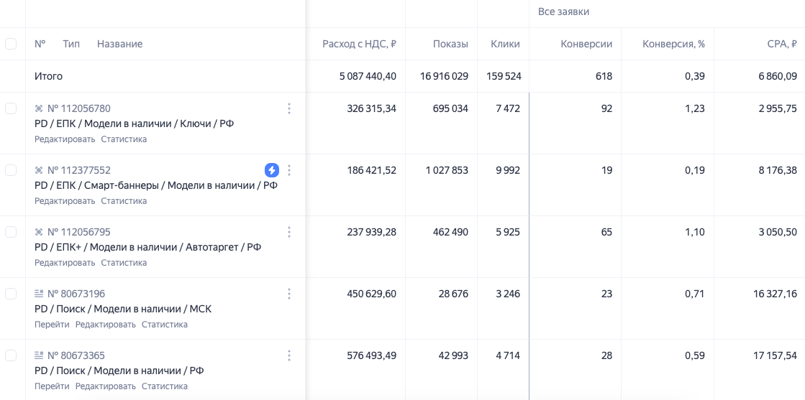The width and height of the screenshot is (805, 400).
Task: Click Перейти under Поиск / МСК campaign
Action: (x=52, y=325)
